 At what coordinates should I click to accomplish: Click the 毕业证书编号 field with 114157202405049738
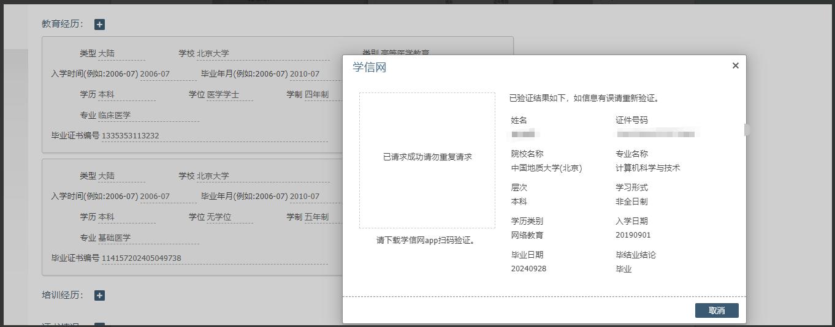[214, 258]
